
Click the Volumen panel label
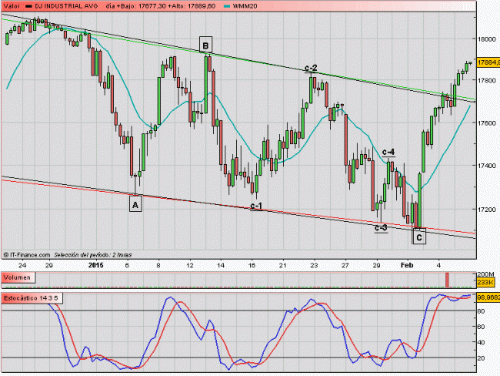point(18,277)
